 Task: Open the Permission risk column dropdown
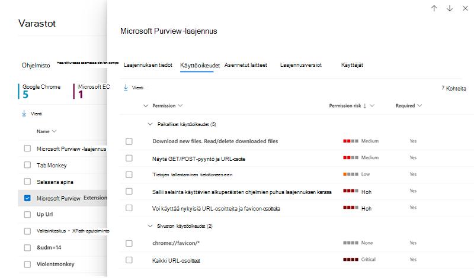click(372, 106)
